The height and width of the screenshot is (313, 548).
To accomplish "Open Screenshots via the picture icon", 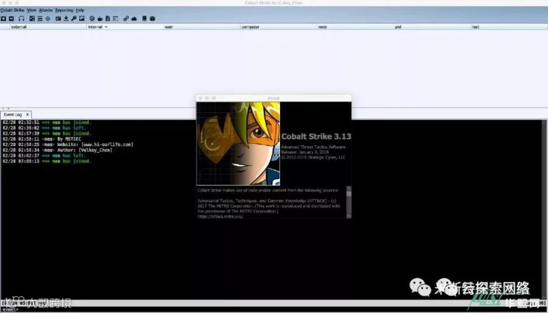I will coord(82,18).
